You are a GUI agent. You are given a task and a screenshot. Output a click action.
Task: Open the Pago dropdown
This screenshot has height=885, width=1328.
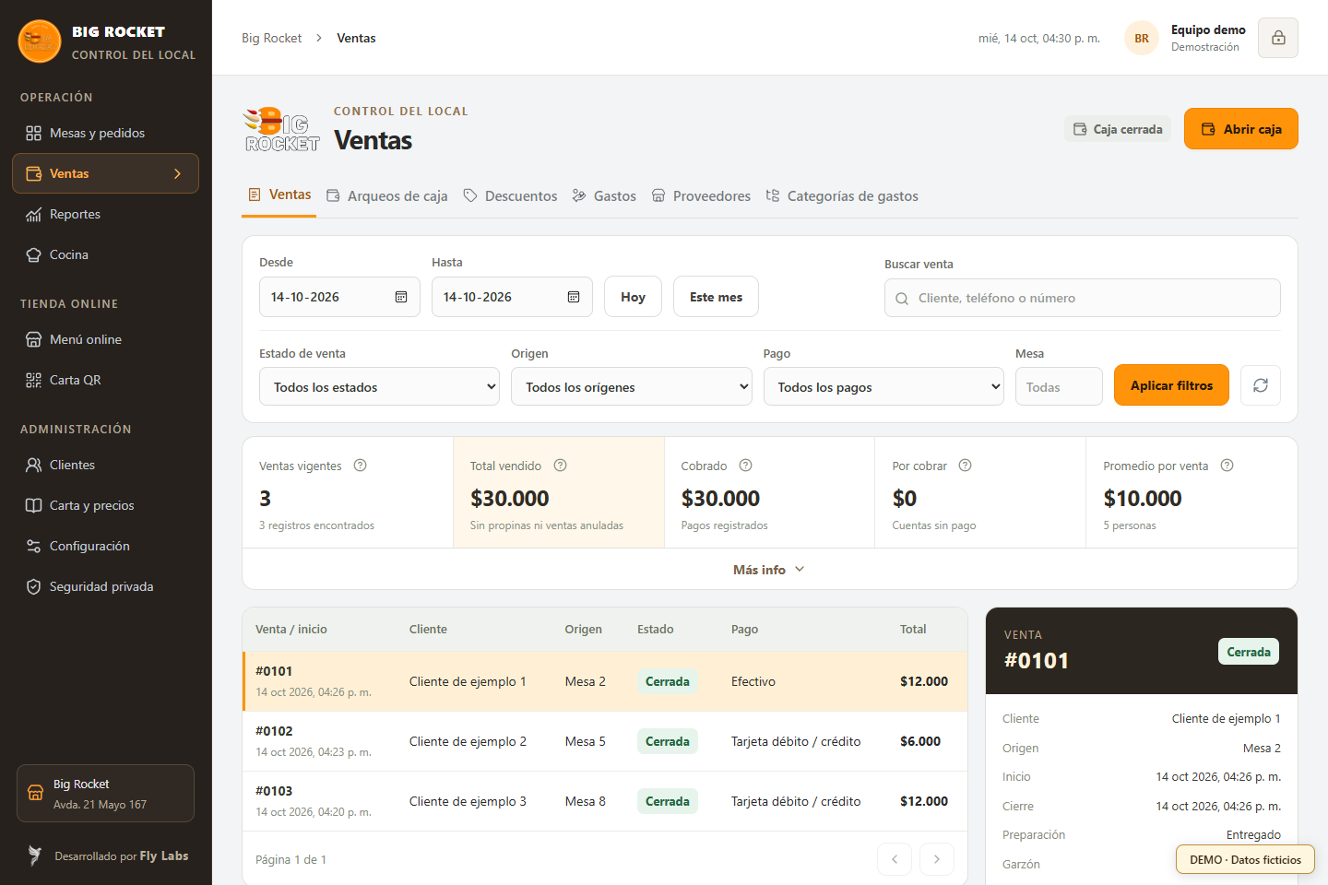(883, 387)
